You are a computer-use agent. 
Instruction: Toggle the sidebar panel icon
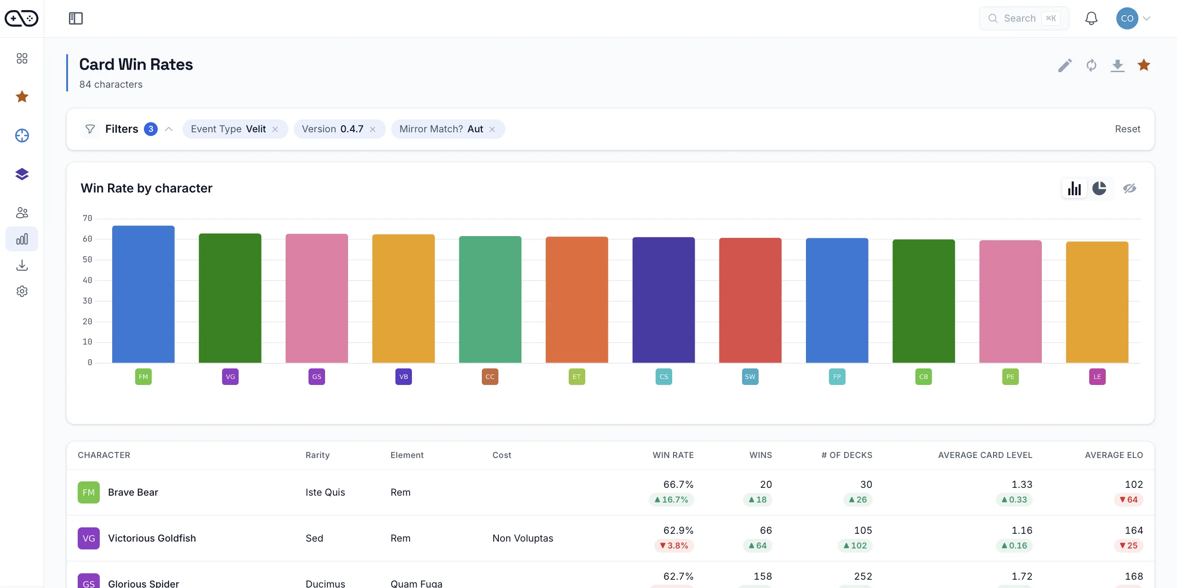click(76, 18)
